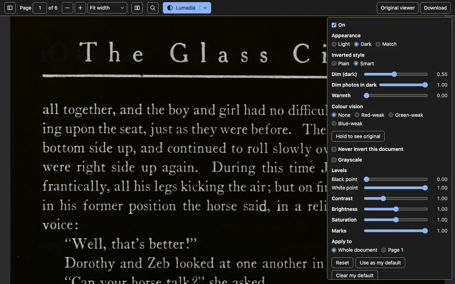Apply settings to Whole document
This screenshot has width=455, height=284.
[x=334, y=250]
